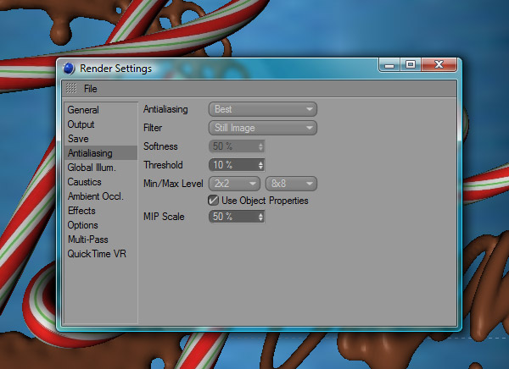Click the dotted grip icon beside File

tap(71, 88)
